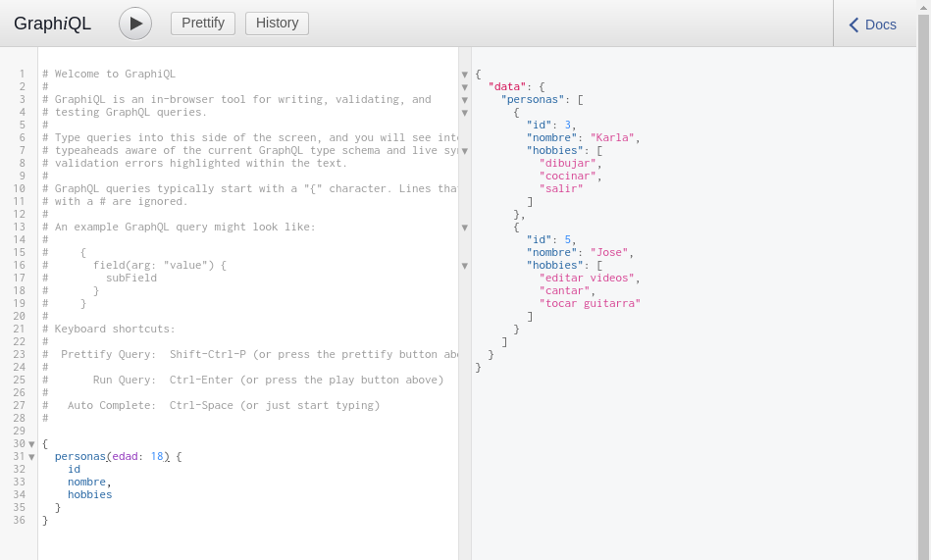Viewport: 931px width, 560px height.
Task: Click the page vertical scrollbar thumb
Action: [923, 285]
